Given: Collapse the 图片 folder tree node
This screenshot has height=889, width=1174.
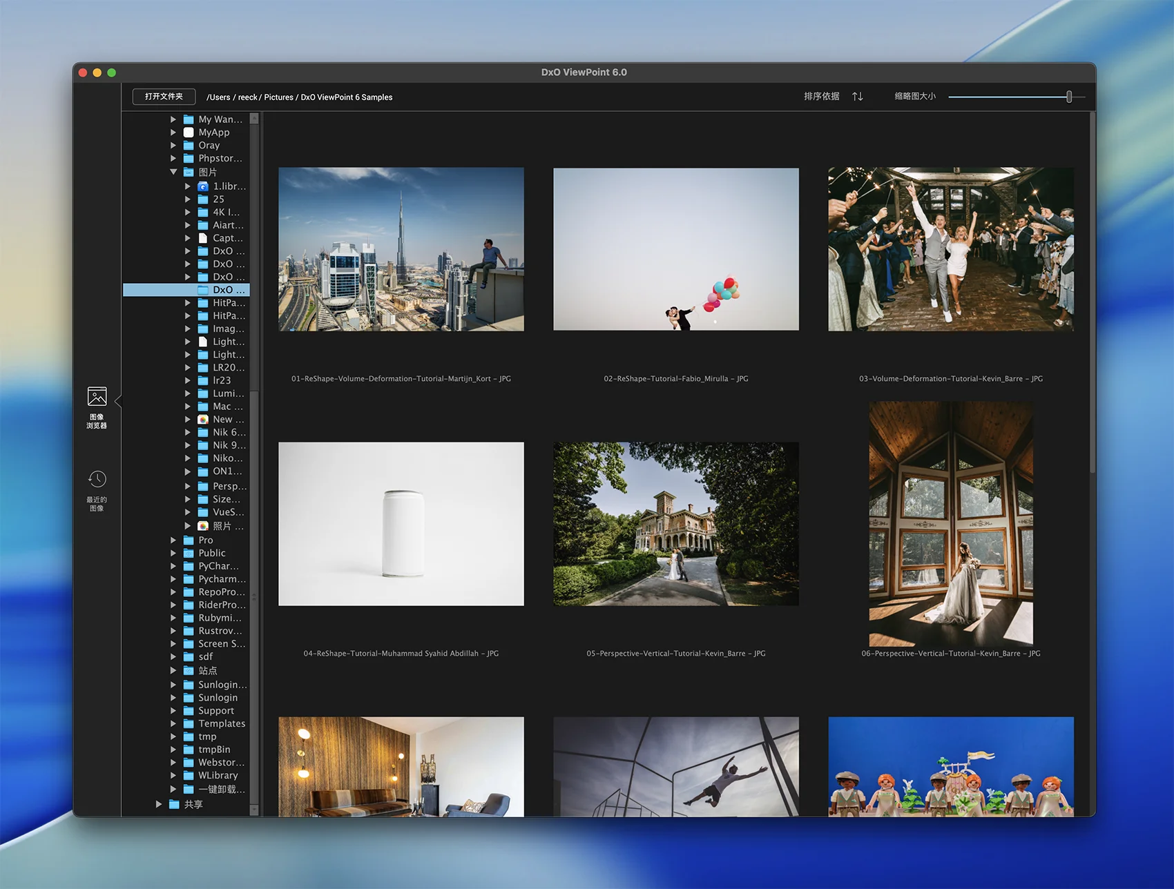Looking at the screenshot, I should point(173,172).
